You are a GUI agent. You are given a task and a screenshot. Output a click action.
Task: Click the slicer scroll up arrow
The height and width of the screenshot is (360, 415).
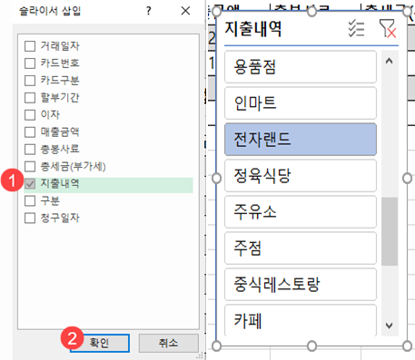(x=390, y=61)
